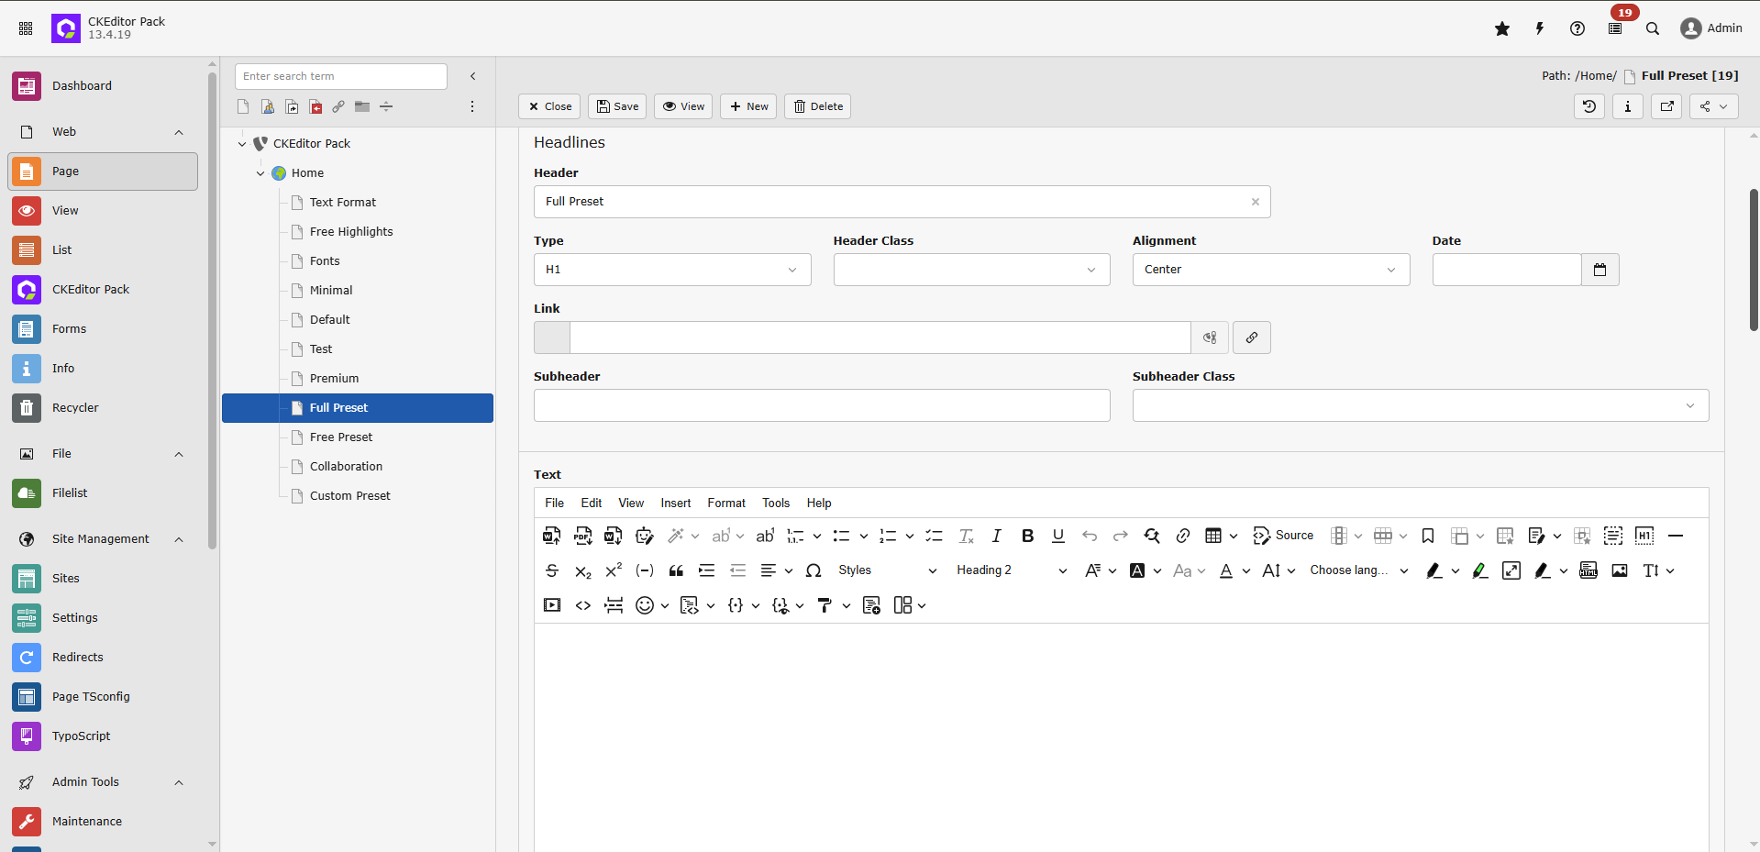Click the block quote icon

coord(676,570)
